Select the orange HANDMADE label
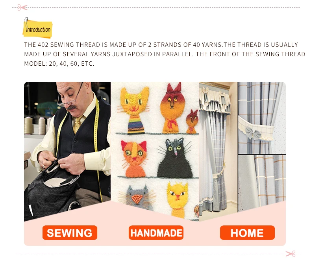311x262 pixels. click(x=156, y=232)
